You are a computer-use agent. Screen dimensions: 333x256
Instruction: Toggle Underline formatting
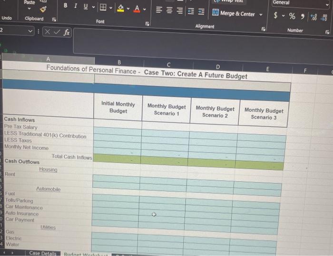[x=86, y=7]
